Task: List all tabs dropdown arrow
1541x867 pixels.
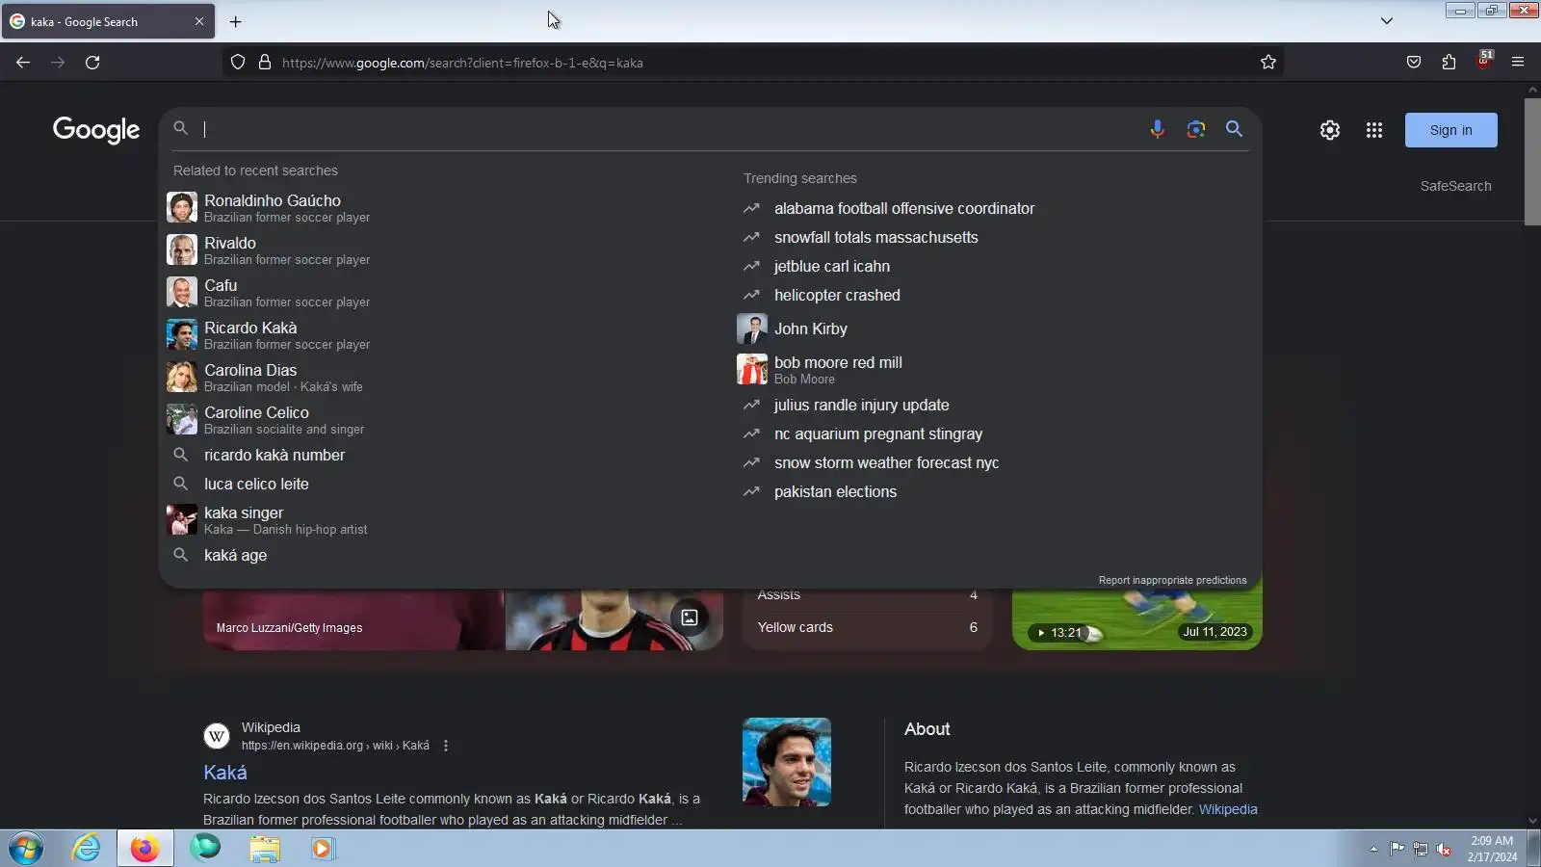Action: pyautogui.click(x=1387, y=21)
